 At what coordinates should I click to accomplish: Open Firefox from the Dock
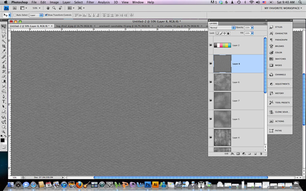click(x=79, y=184)
